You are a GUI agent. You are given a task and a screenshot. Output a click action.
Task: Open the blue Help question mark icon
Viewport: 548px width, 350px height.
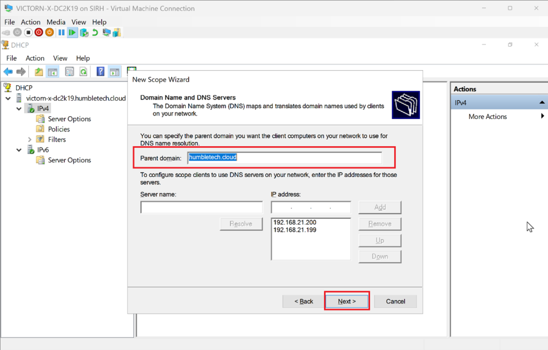pyautogui.click(x=100, y=72)
